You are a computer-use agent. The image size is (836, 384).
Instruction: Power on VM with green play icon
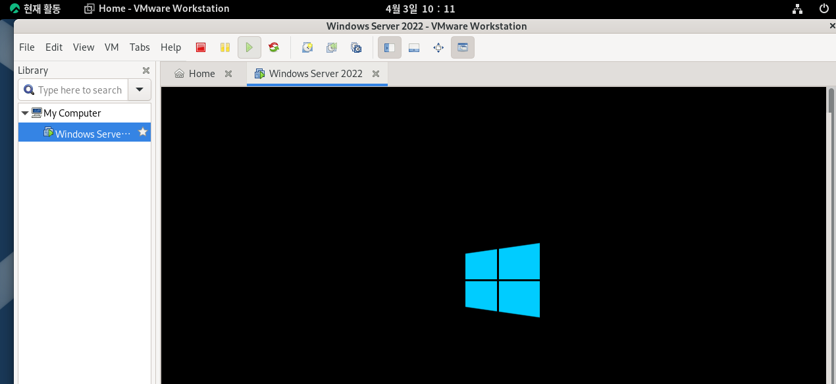click(x=249, y=47)
